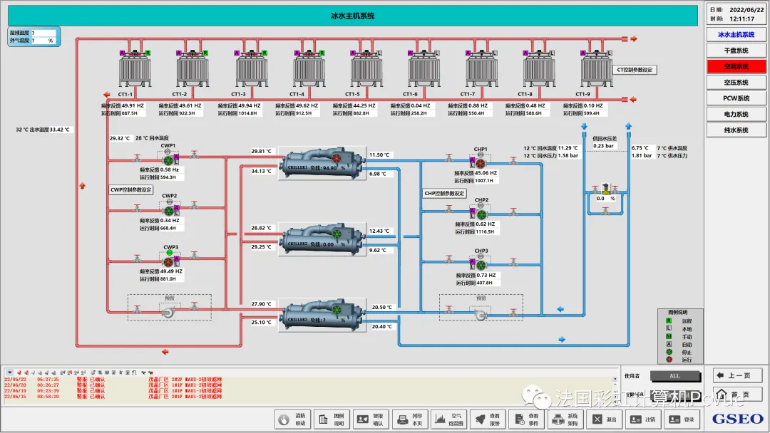
Task: Switch to the 电力系统 page
Action: pyautogui.click(x=736, y=114)
